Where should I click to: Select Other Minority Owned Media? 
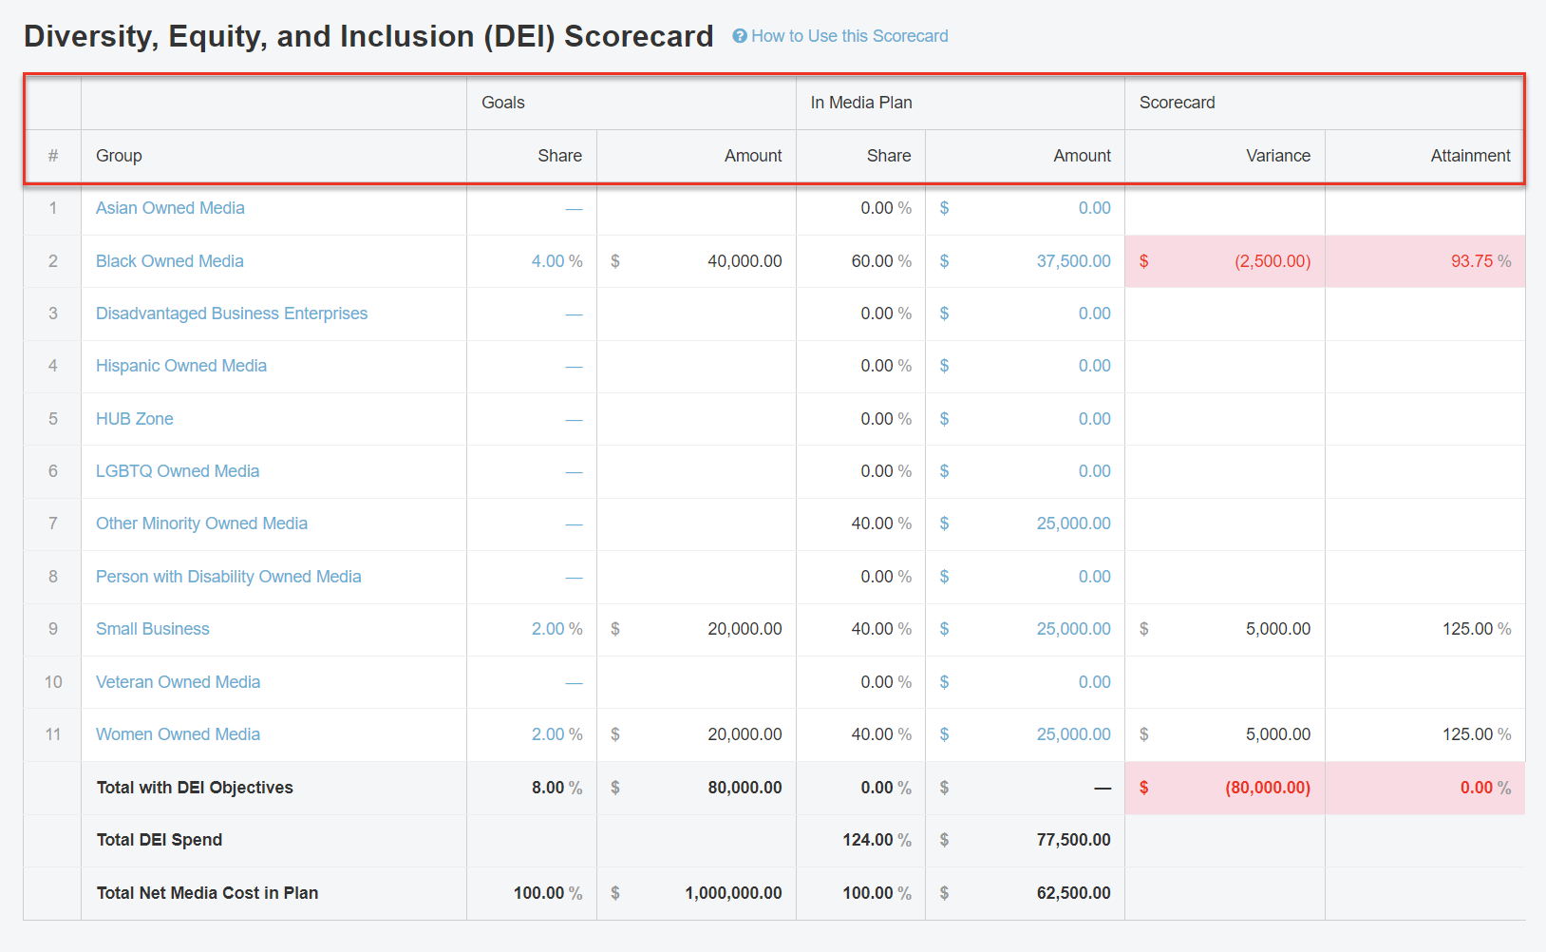(x=201, y=524)
